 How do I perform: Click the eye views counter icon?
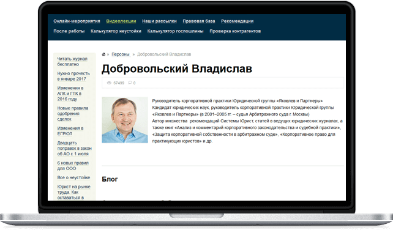pos(109,83)
